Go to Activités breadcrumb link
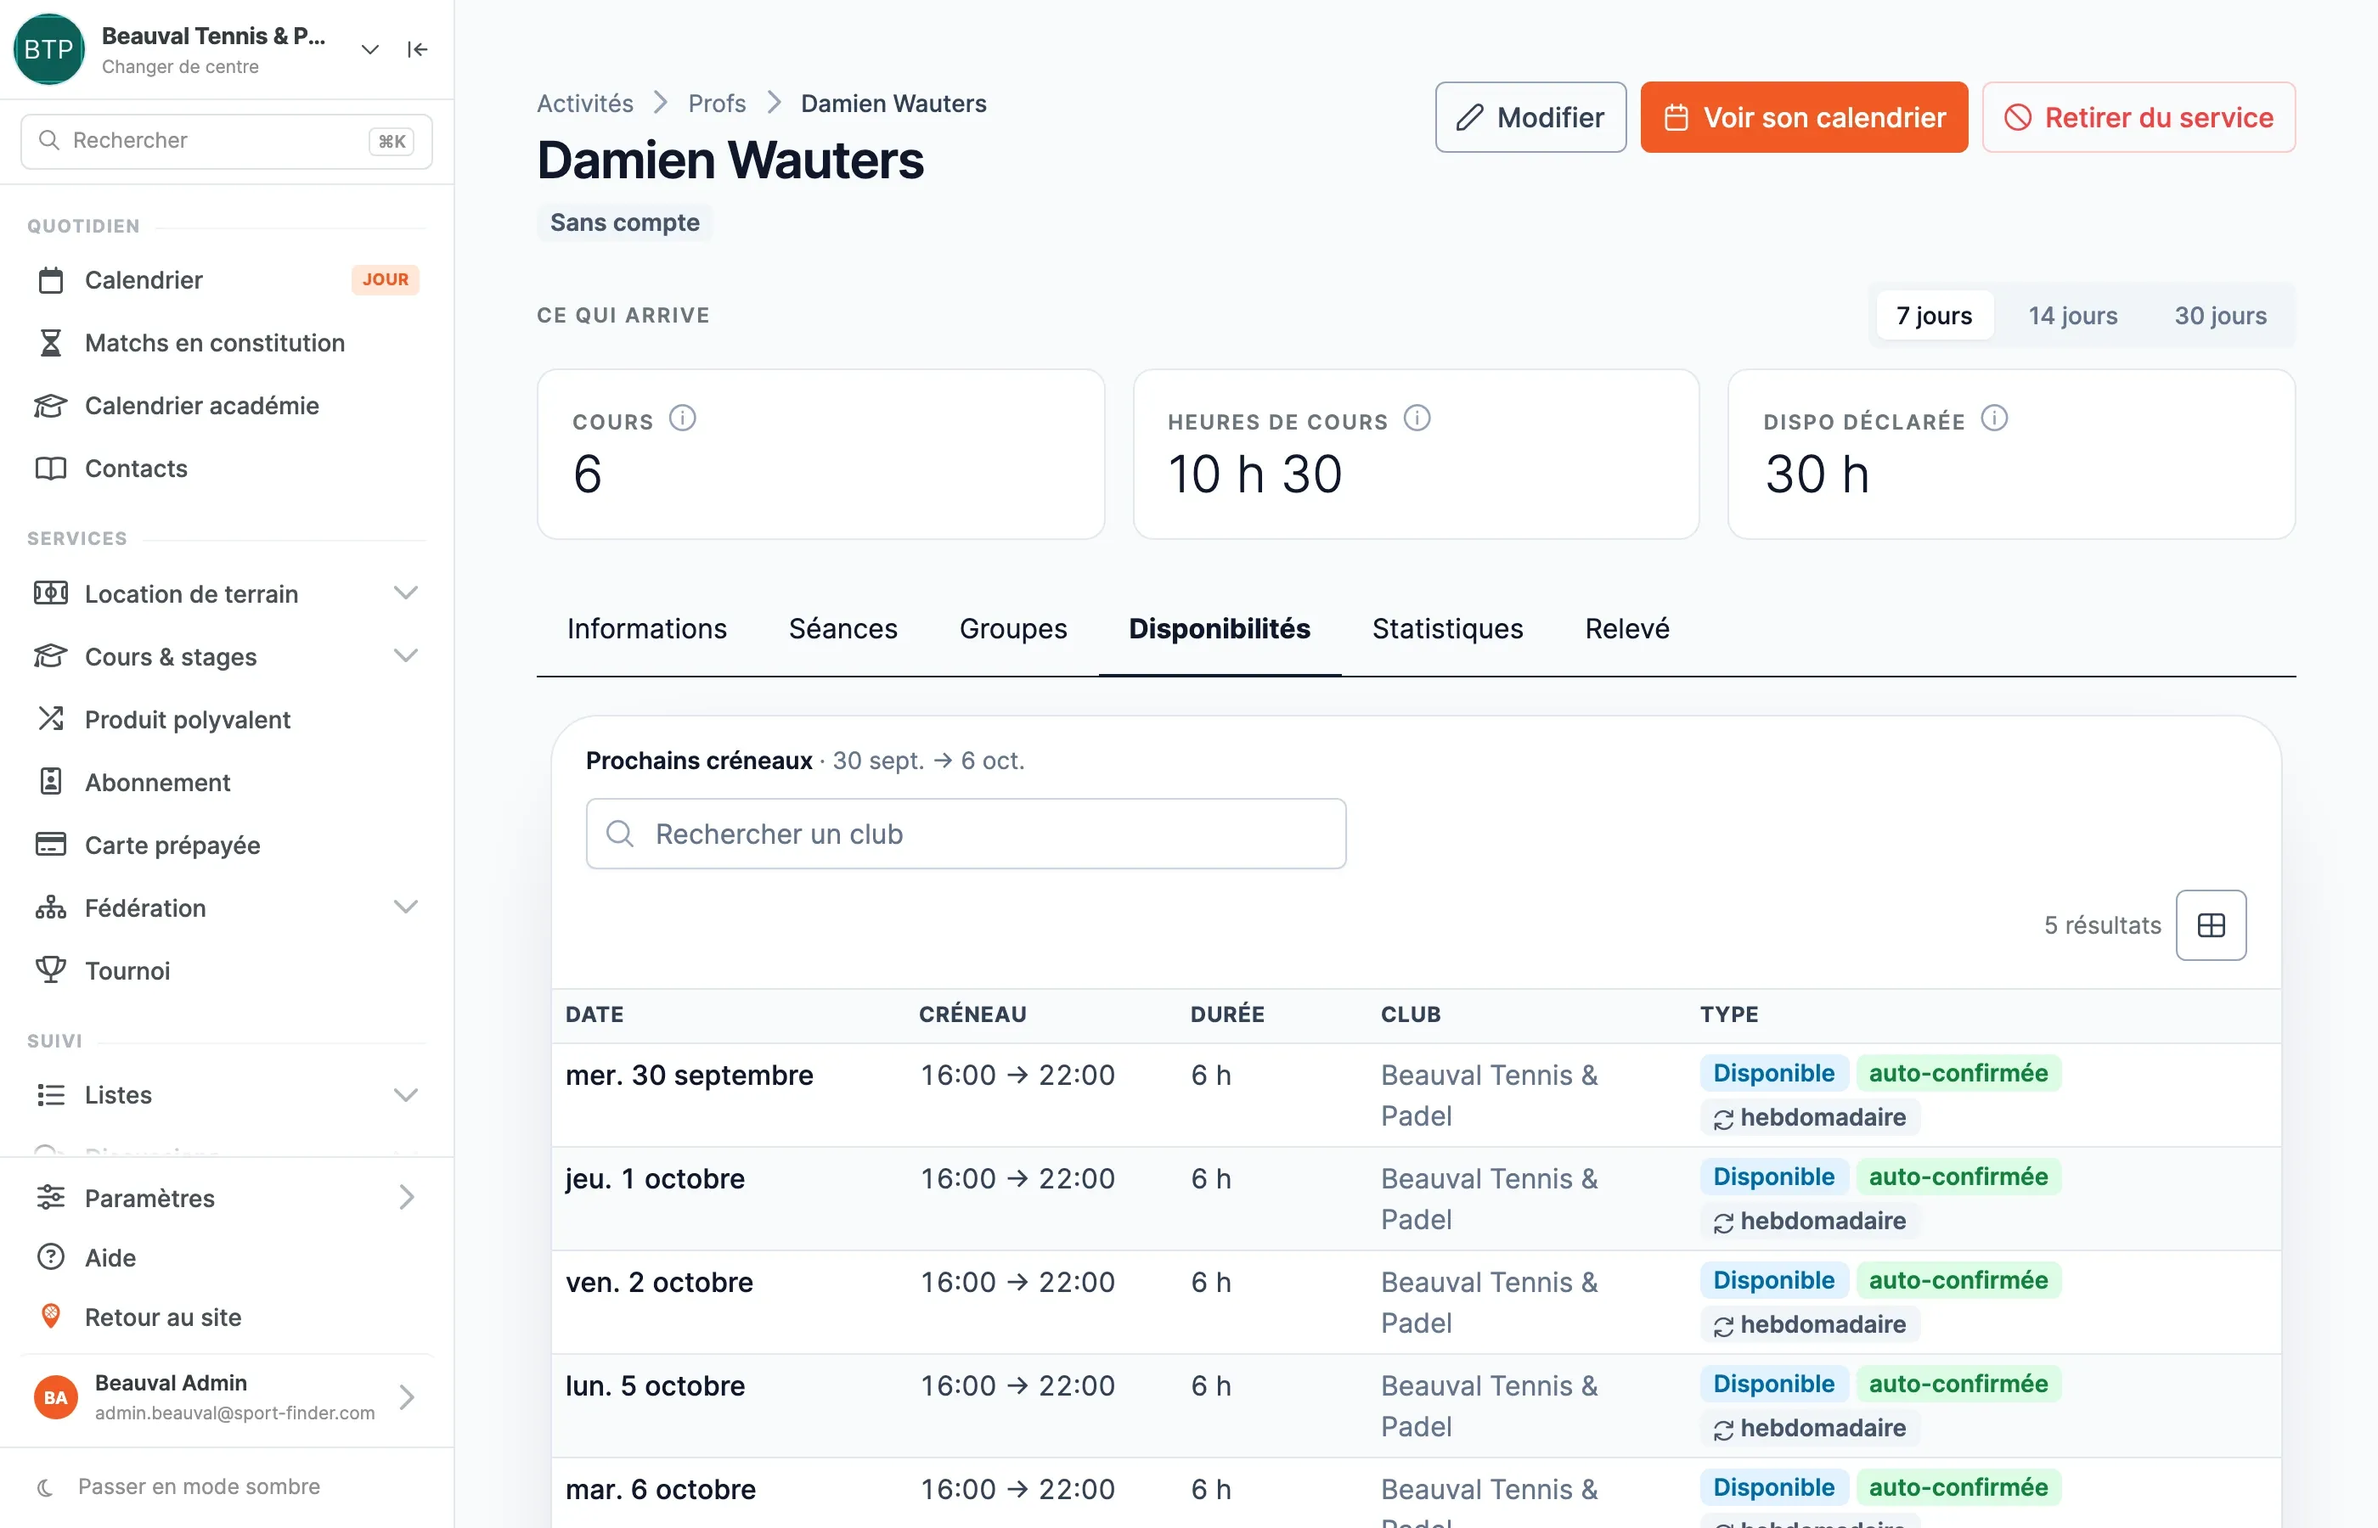Viewport: 2378px width, 1528px height. pyautogui.click(x=584, y=104)
